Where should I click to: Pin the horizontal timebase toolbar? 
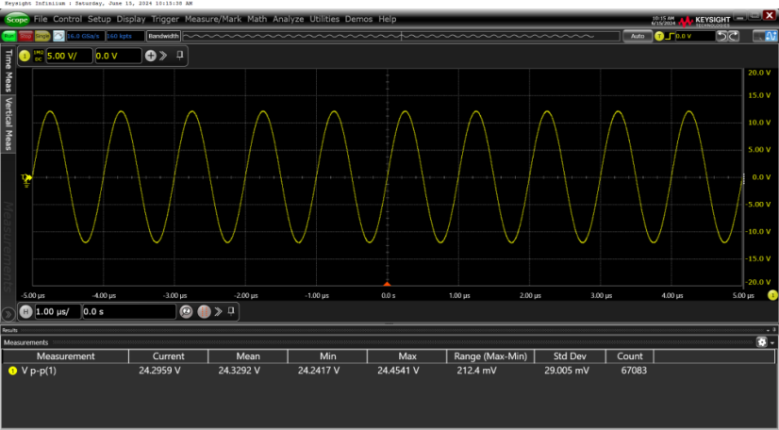point(232,310)
